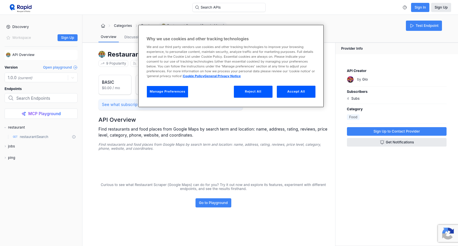This screenshot has width=458, height=246.
Task: Click the Test Endpoint button
Action: pyautogui.click(x=424, y=26)
